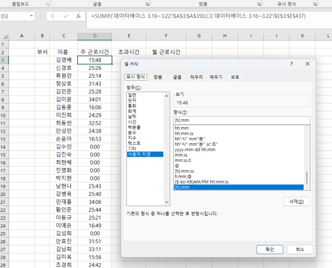The height and width of the screenshot is (268, 332).
Task: Select 숫자 category
Action: click(145, 100)
